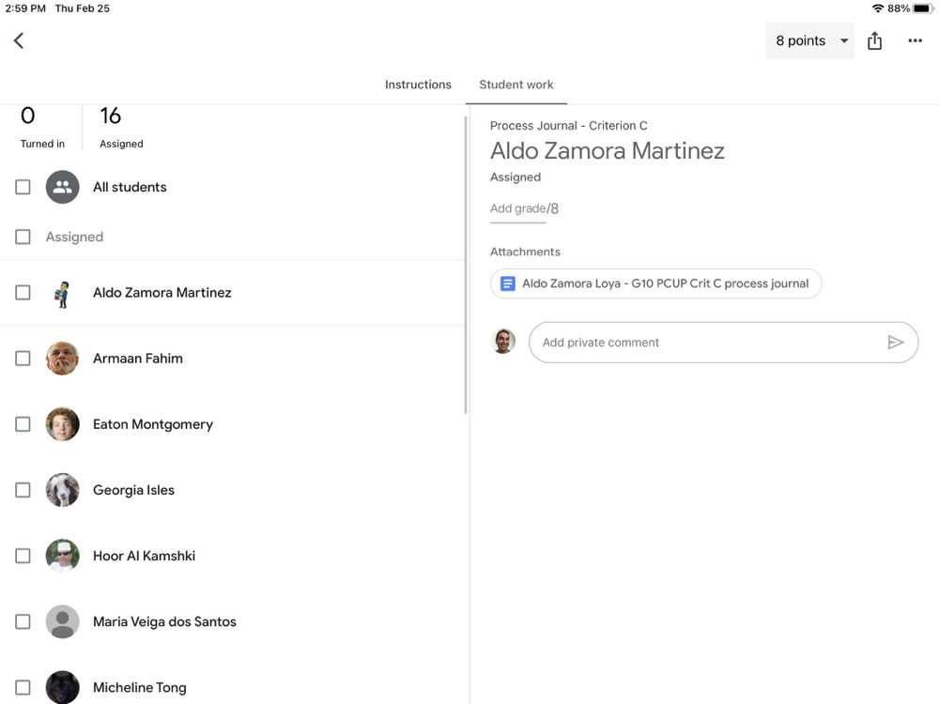Check the box for Maria Veiga dos Santos
939x704 pixels.
23,622
